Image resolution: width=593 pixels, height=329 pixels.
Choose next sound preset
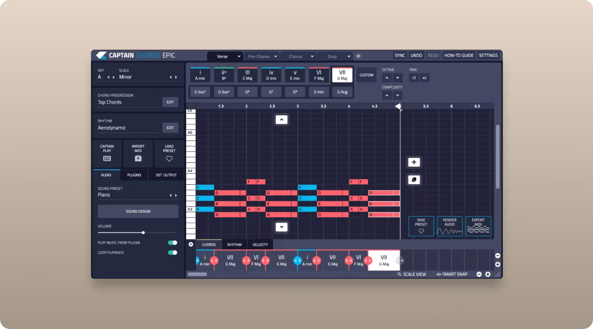point(176,195)
